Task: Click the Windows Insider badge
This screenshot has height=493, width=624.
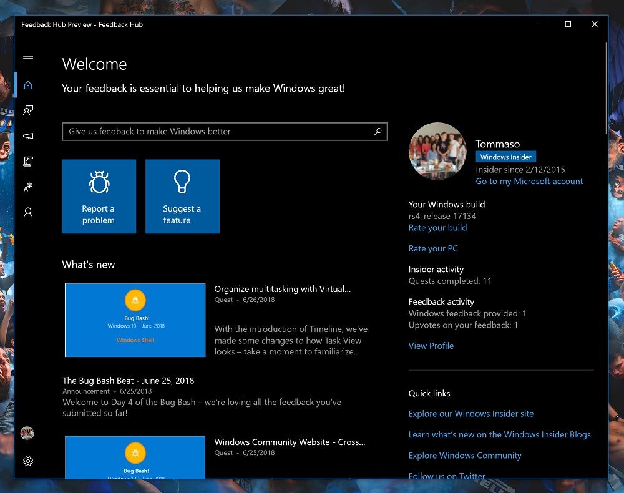Action: click(x=506, y=157)
